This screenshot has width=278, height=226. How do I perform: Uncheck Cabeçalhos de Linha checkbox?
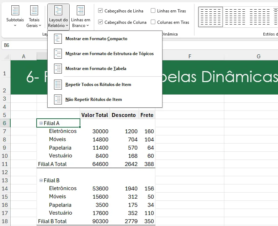click(x=100, y=11)
